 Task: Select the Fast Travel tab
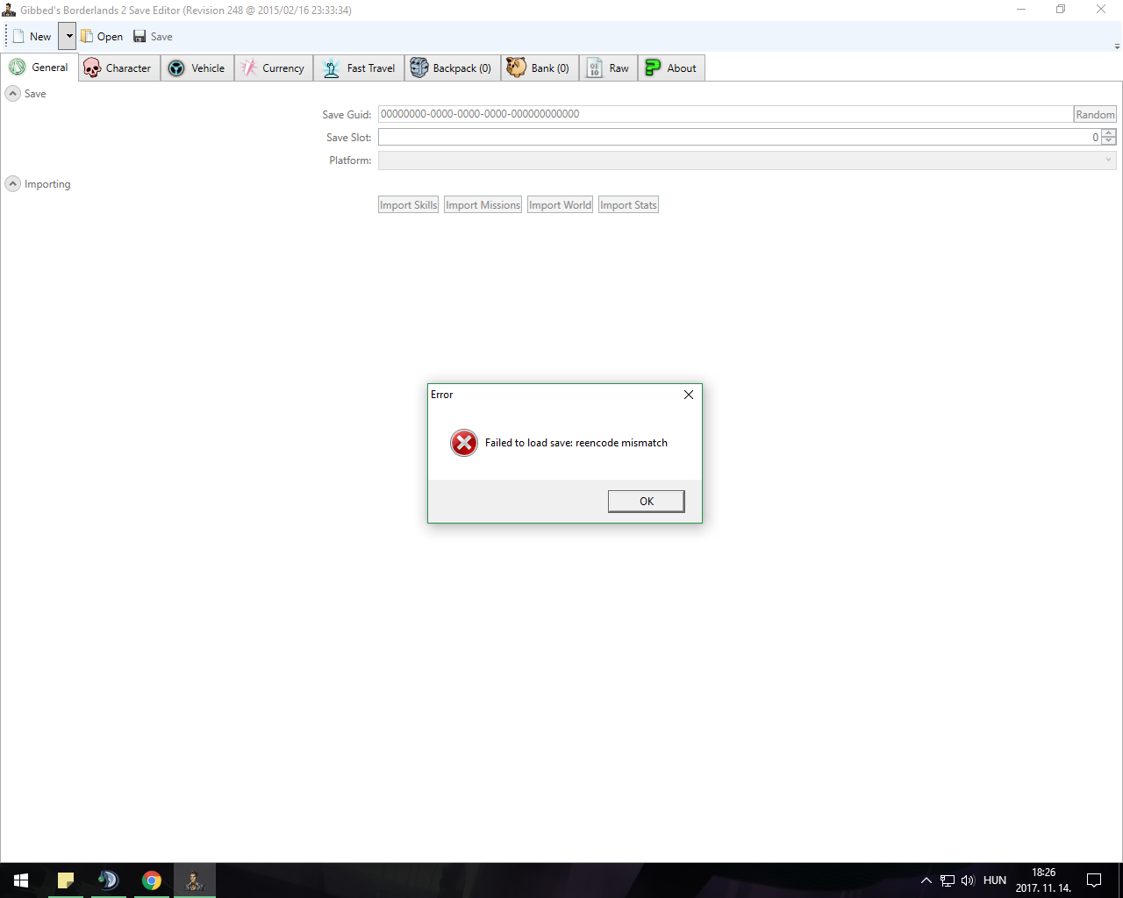click(359, 68)
